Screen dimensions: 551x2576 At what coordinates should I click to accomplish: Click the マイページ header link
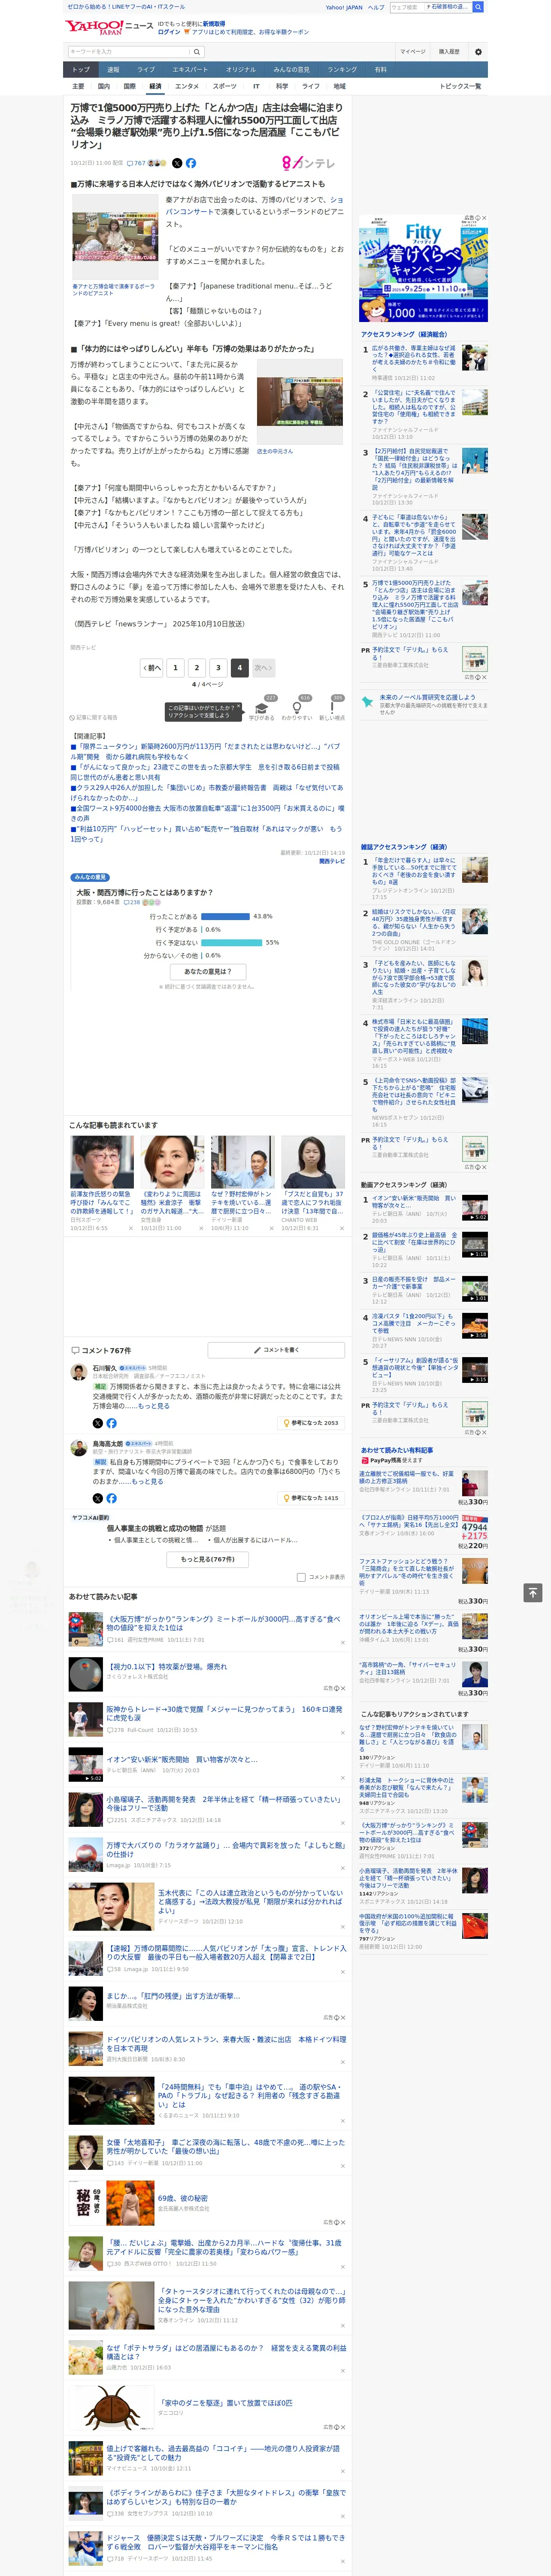(x=412, y=52)
